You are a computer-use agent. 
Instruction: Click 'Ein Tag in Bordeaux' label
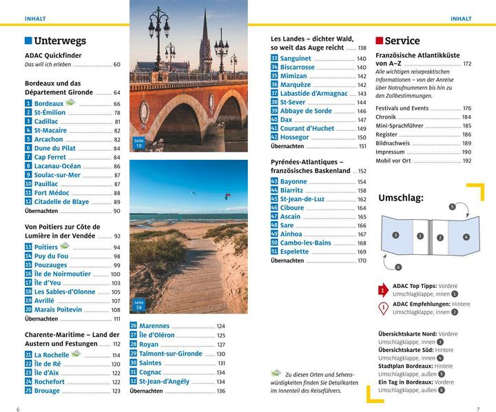click(x=406, y=382)
